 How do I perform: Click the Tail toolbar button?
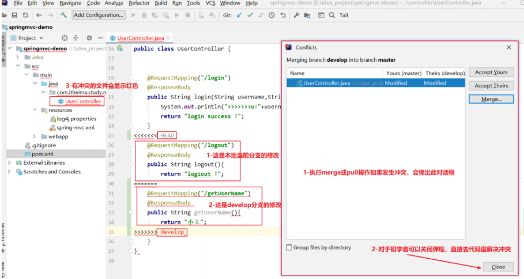pos(344,15)
